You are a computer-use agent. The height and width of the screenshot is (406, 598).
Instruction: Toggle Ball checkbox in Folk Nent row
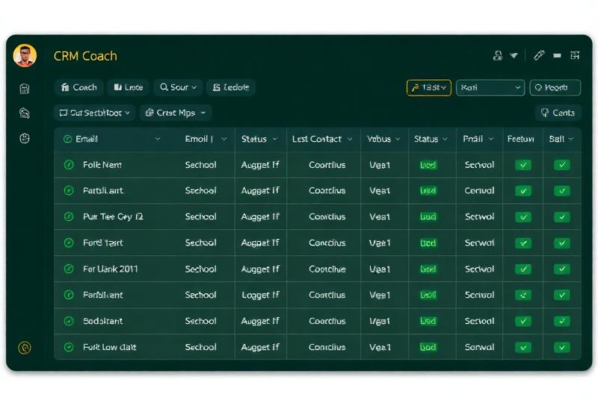pos(562,165)
